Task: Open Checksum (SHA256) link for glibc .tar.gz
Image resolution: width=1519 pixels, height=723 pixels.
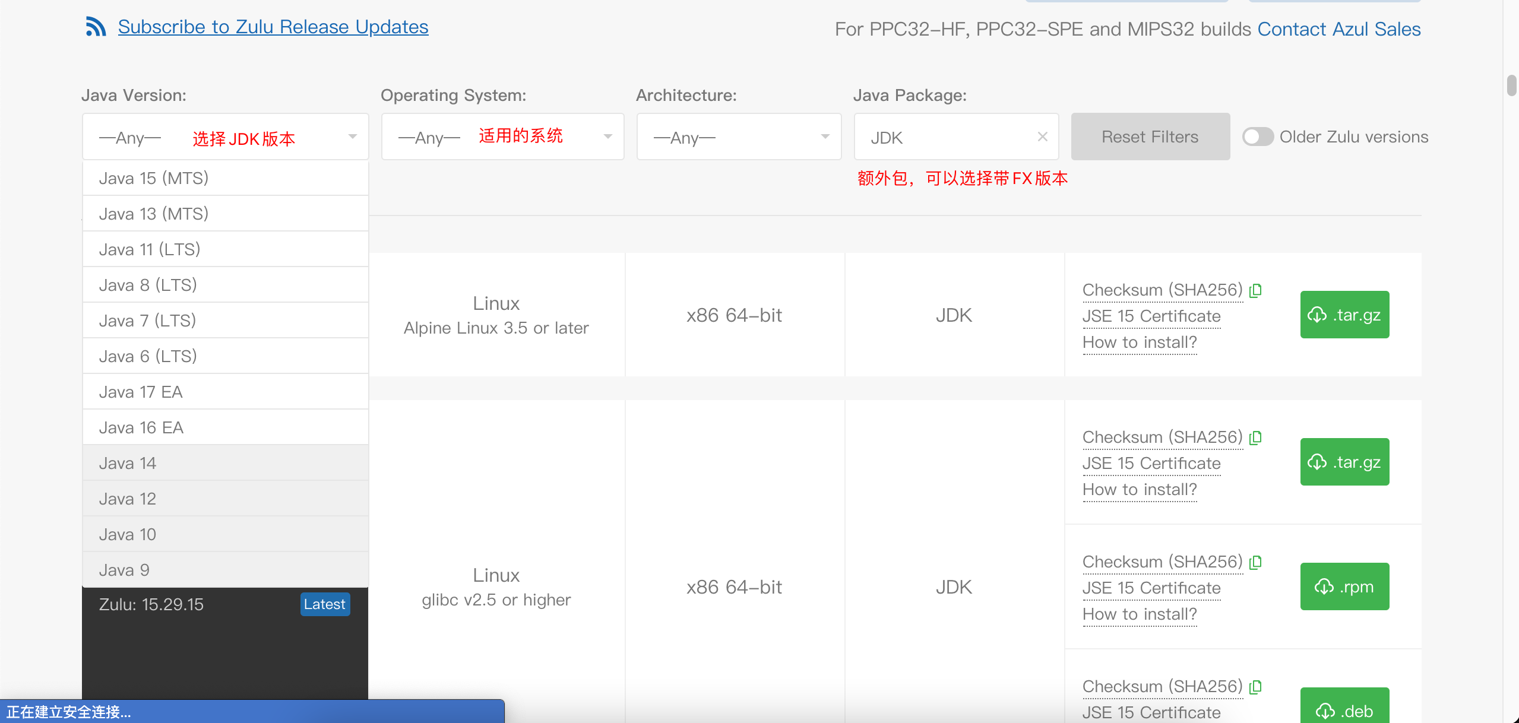Action: (x=1162, y=437)
